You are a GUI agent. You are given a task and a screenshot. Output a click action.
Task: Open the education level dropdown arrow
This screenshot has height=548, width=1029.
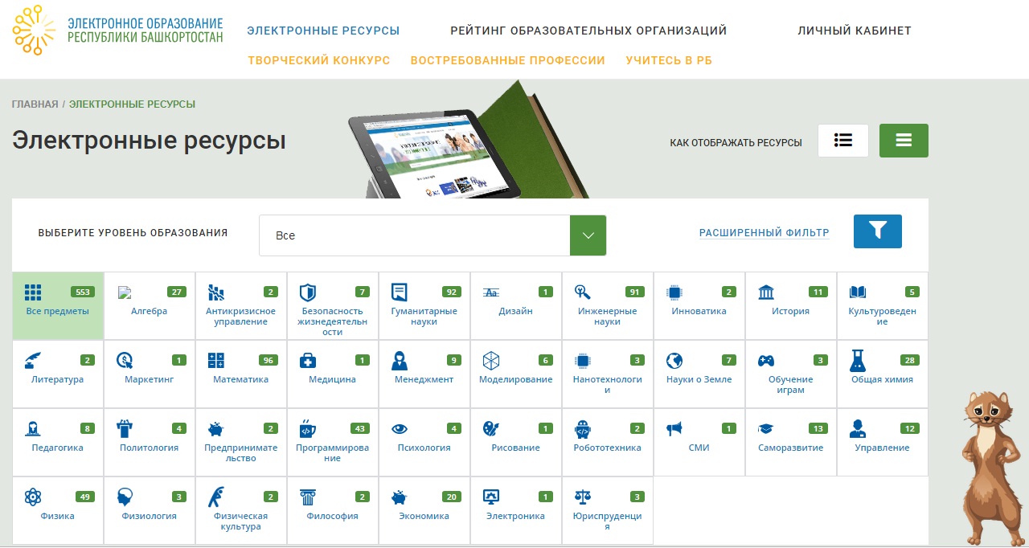click(x=588, y=235)
